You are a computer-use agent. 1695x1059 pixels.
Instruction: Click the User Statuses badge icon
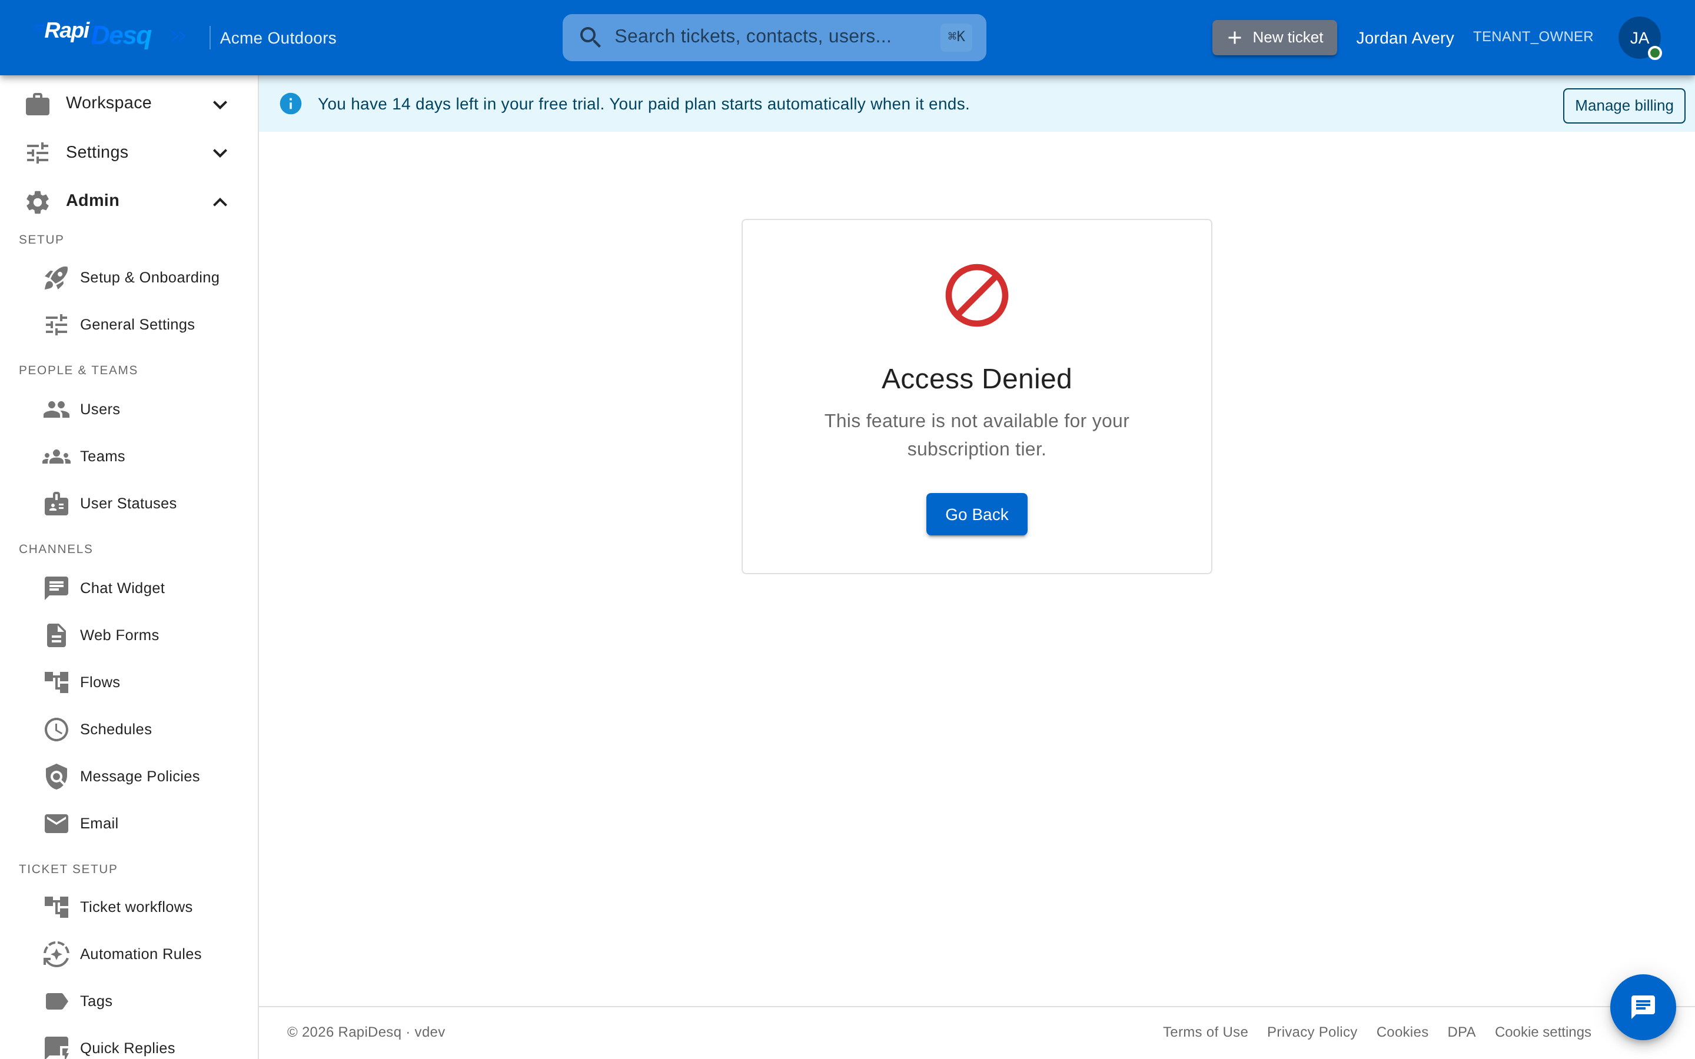click(x=56, y=504)
